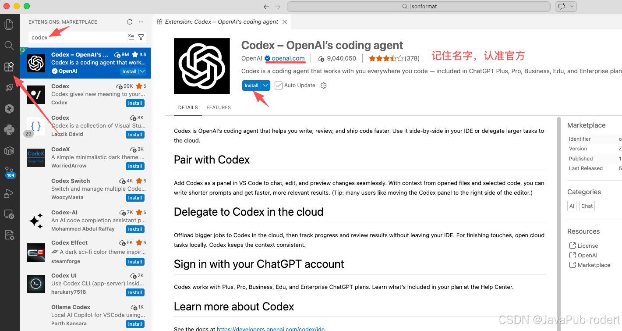Click the jsonformat command center search bar
The height and width of the screenshot is (331, 622).
pos(419,7)
